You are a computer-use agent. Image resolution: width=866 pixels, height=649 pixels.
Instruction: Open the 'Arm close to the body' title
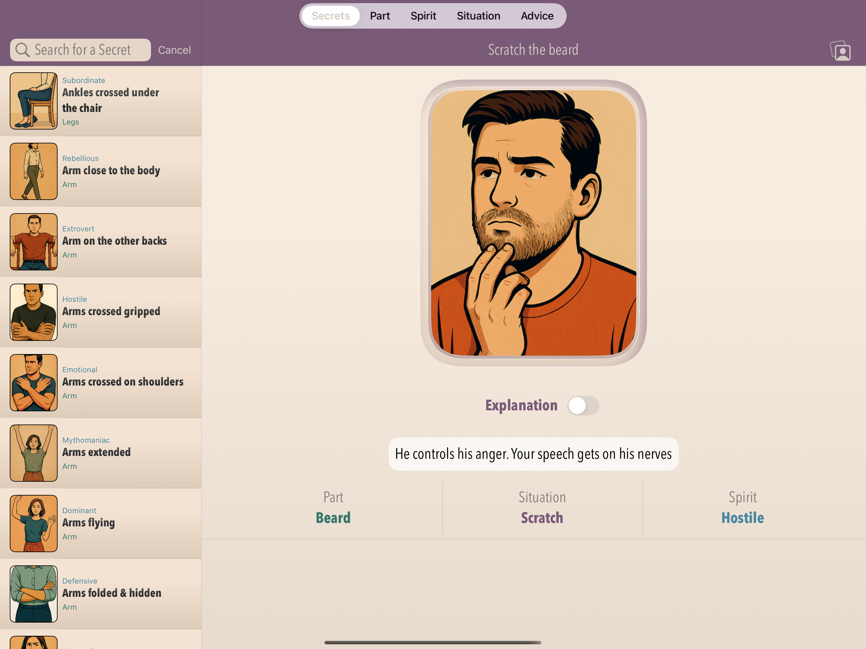point(111,170)
